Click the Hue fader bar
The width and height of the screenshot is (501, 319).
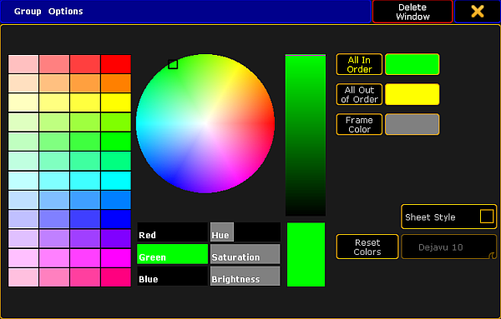click(245, 232)
